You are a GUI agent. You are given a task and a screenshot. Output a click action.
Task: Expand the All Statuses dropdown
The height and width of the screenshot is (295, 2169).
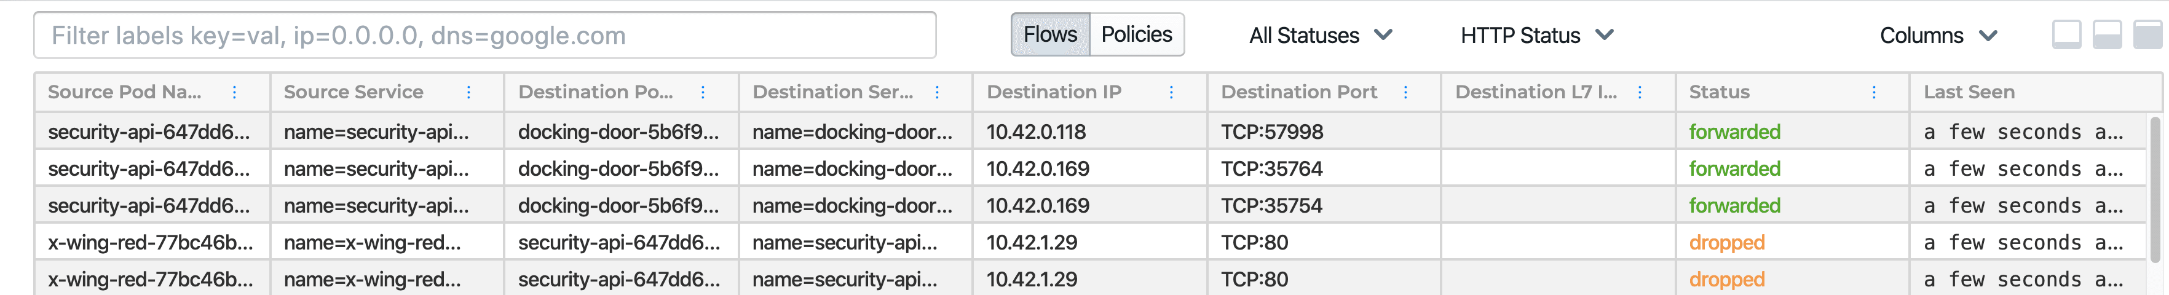tap(1320, 36)
